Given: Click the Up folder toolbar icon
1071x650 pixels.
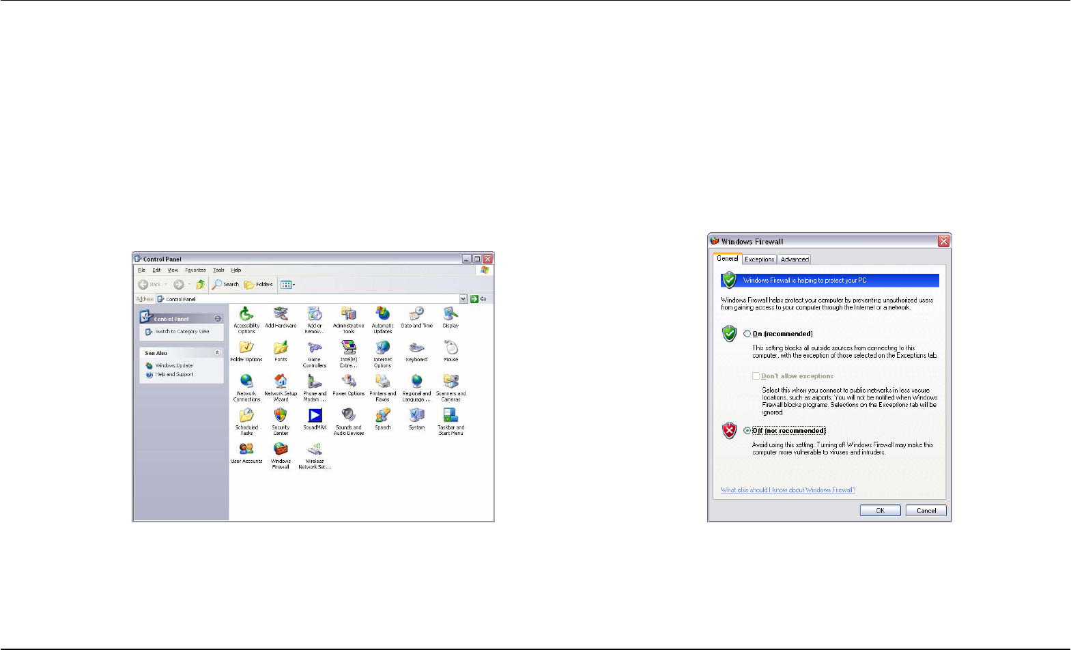Looking at the screenshot, I should [x=200, y=285].
